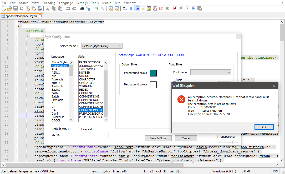This screenshot has width=285, height=174.
Task: Click the Stop Recording macro icon
Action: [181, 8]
